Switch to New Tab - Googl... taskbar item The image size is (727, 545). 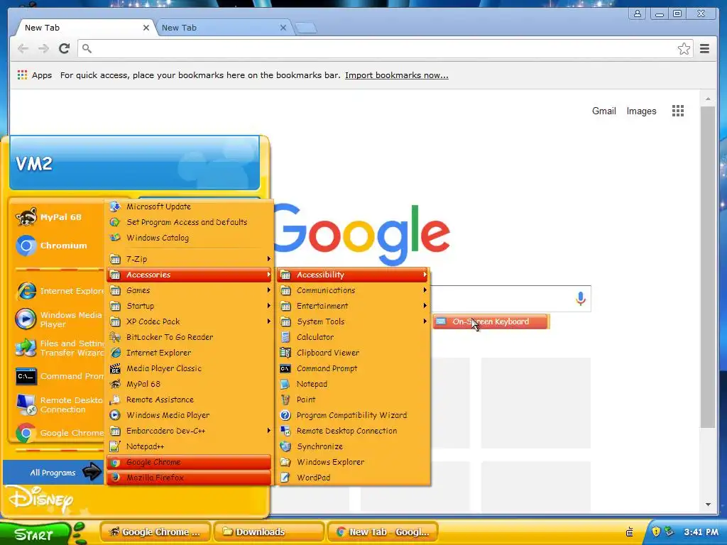click(383, 532)
